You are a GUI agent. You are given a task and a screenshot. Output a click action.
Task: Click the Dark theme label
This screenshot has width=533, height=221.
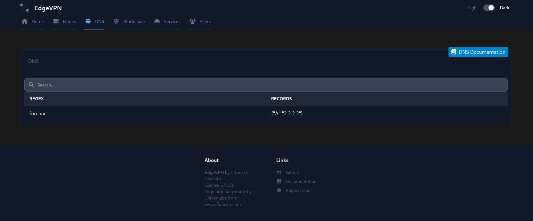[x=505, y=8]
